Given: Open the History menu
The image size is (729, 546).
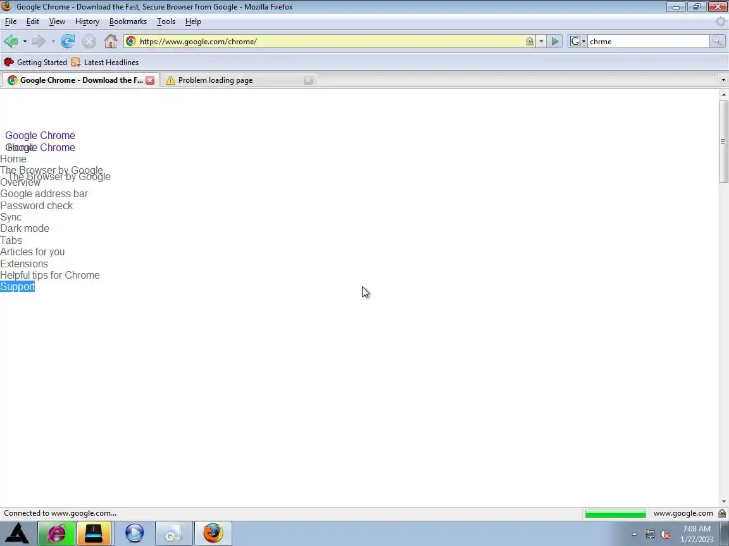Looking at the screenshot, I should pyautogui.click(x=87, y=21).
